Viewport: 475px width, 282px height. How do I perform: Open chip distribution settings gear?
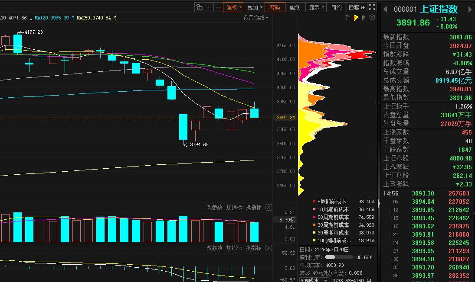point(372,17)
